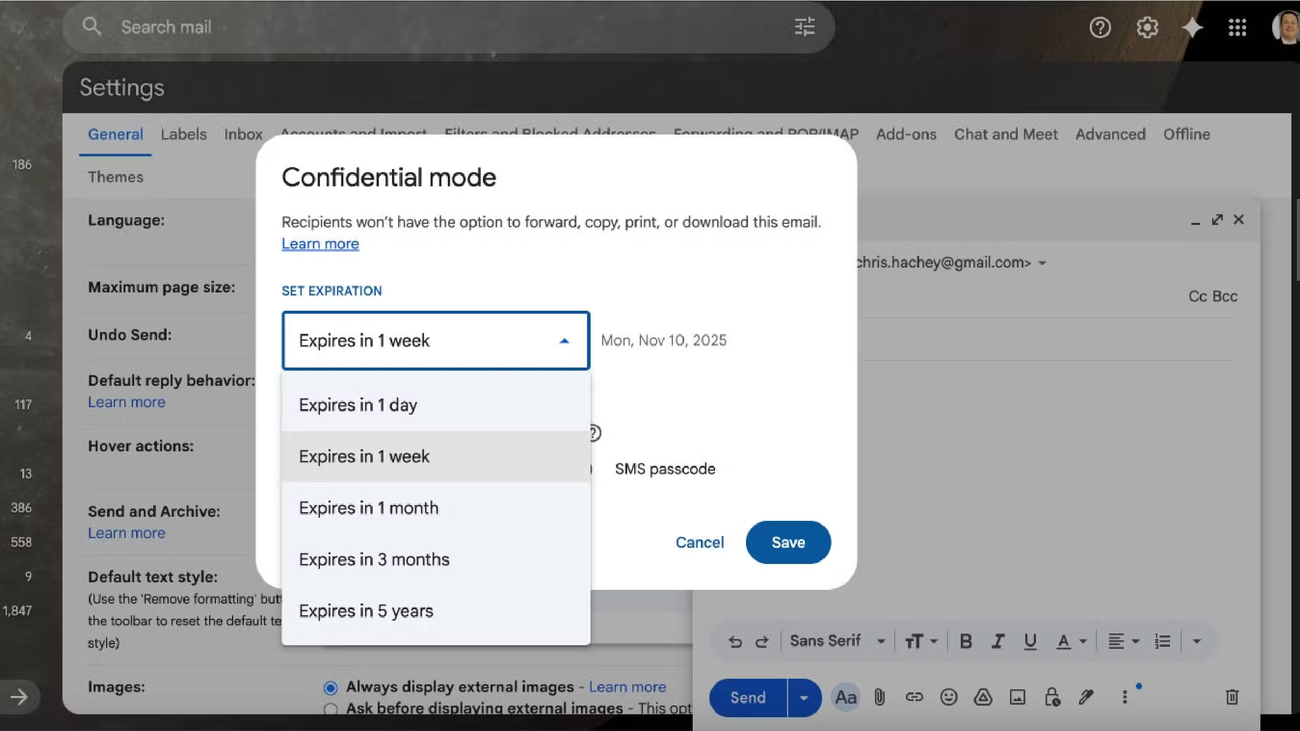
Task: Open the Sans Serif font dropdown
Action: (x=837, y=641)
